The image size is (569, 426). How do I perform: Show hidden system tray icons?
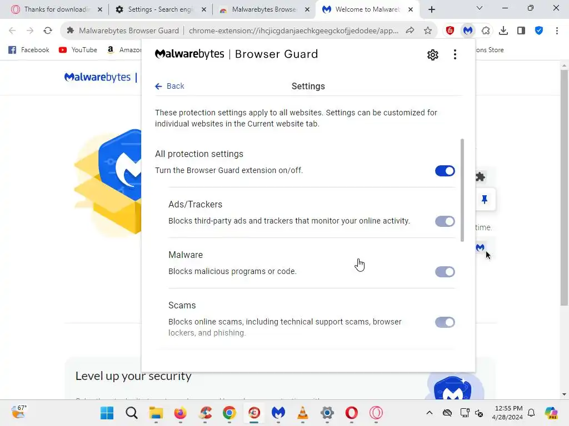click(430, 413)
